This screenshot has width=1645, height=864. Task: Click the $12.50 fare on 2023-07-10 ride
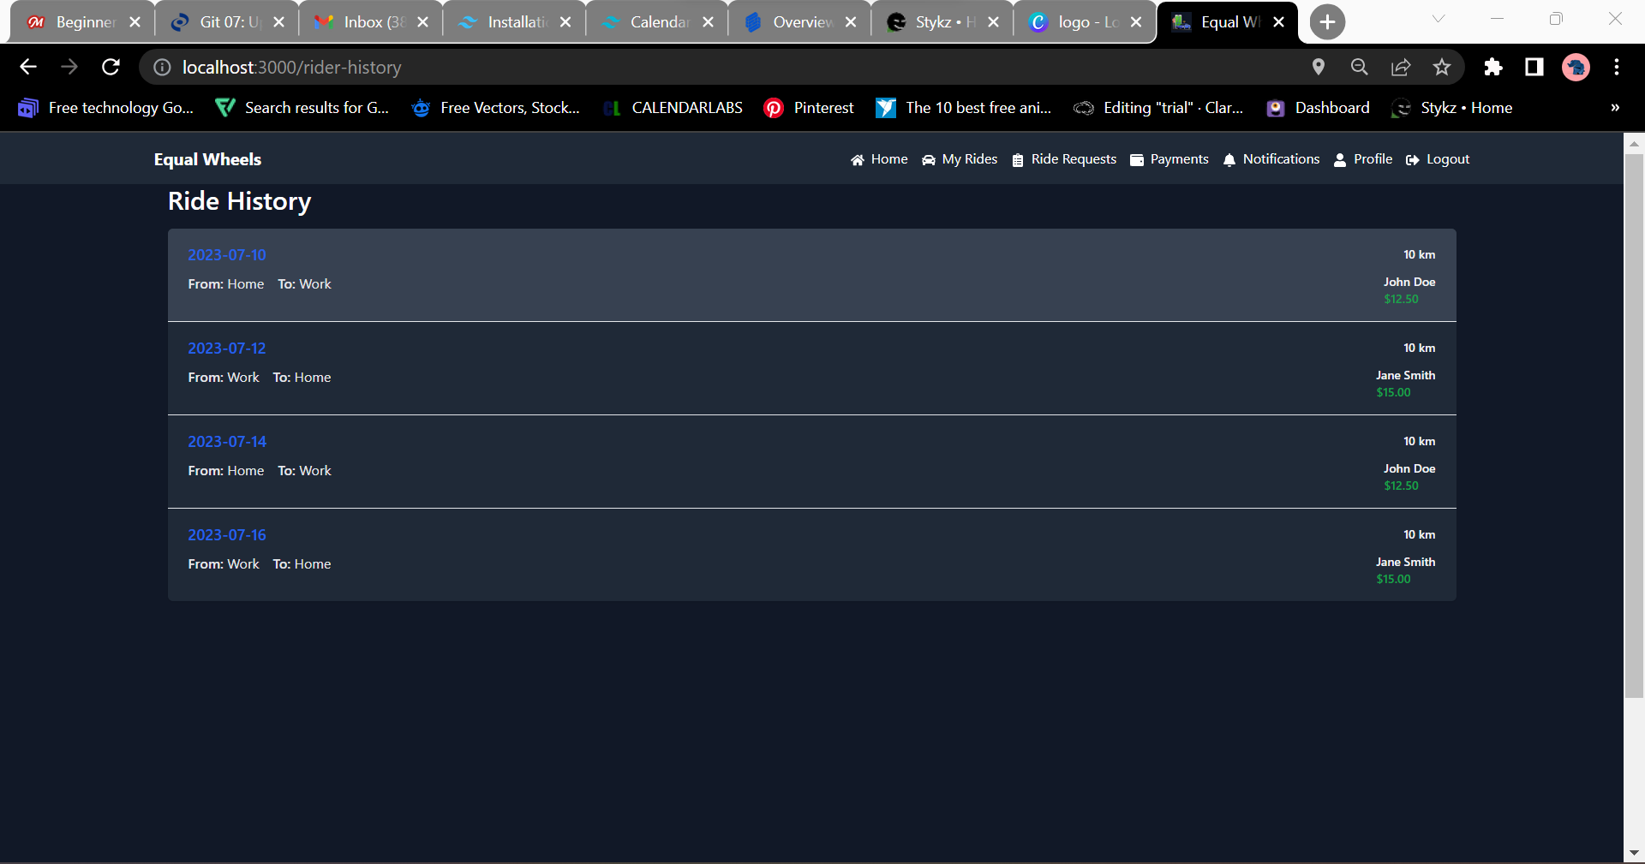point(1402,299)
